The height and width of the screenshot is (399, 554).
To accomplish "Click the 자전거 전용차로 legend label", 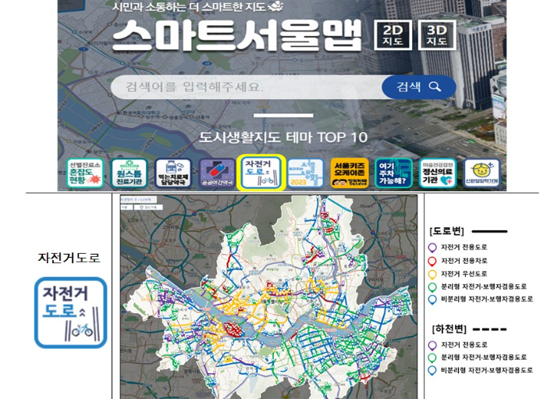I will point(464,261).
